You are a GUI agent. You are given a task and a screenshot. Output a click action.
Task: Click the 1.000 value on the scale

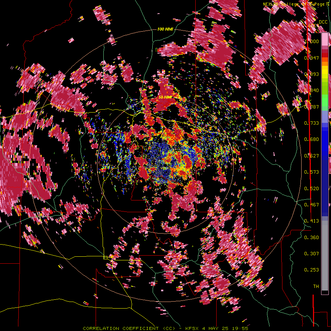click(x=312, y=41)
